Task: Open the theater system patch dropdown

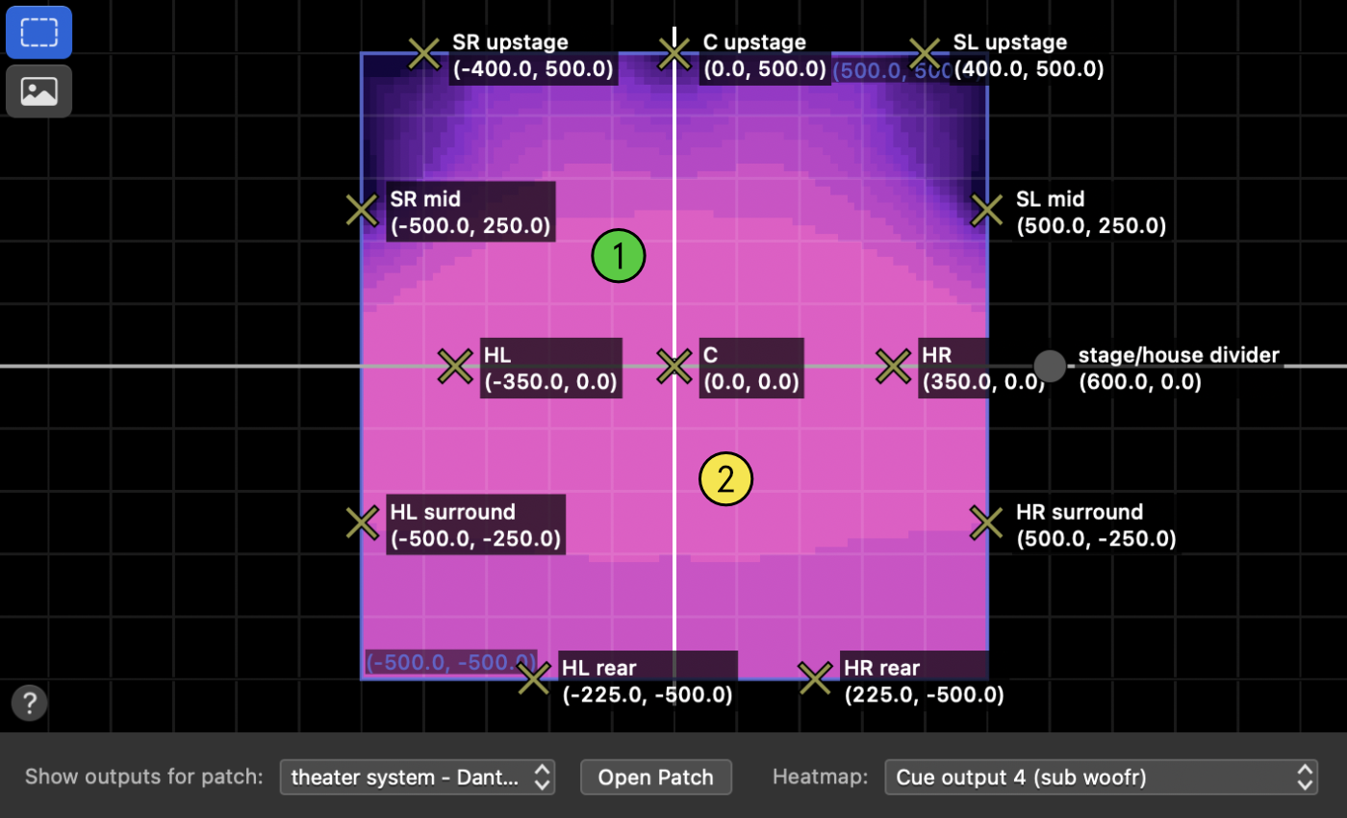Action: pyautogui.click(x=418, y=777)
